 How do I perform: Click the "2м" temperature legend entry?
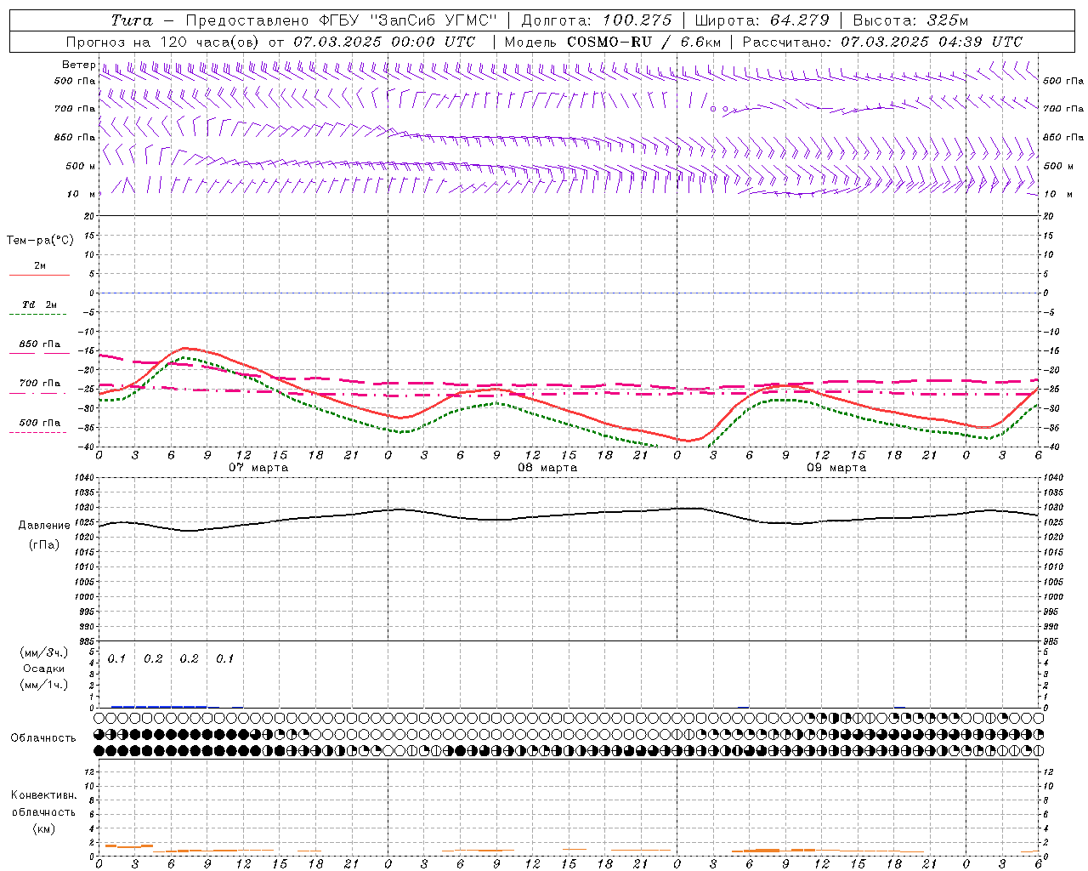click(x=40, y=266)
